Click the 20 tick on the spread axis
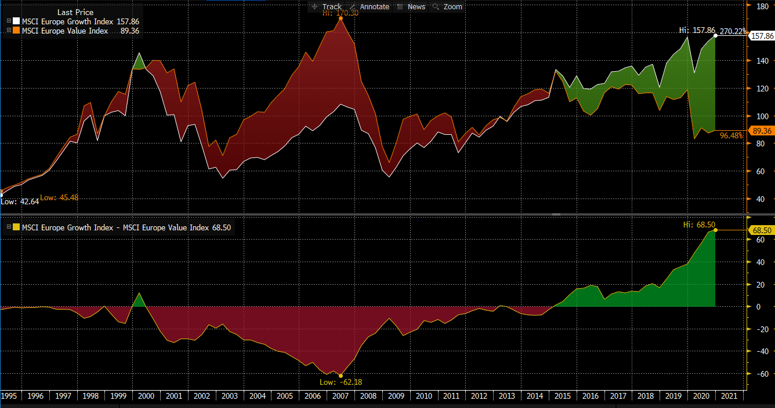 (759, 284)
